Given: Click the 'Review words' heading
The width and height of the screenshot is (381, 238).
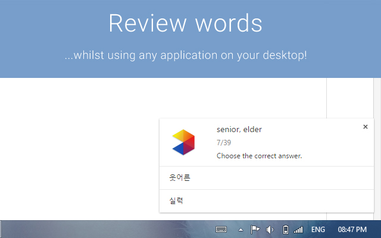Looking at the screenshot, I should point(185,23).
